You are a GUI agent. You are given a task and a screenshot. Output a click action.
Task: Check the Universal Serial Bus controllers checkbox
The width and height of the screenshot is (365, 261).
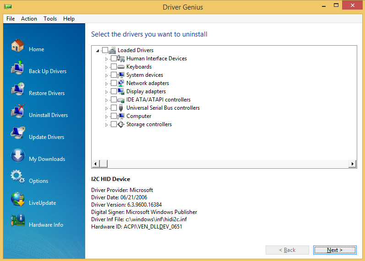coord(114,108)
